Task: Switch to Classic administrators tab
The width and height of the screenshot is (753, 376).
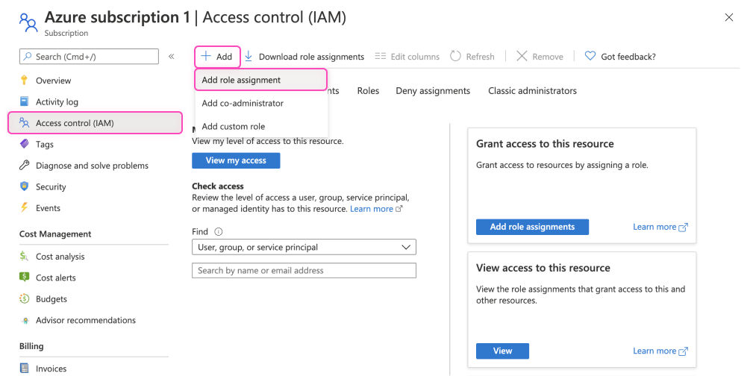Action: click(532, 91)
